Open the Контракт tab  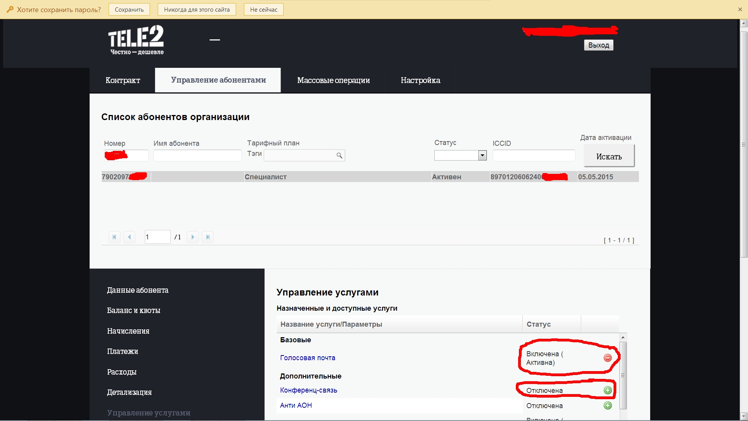click(123, 80)
